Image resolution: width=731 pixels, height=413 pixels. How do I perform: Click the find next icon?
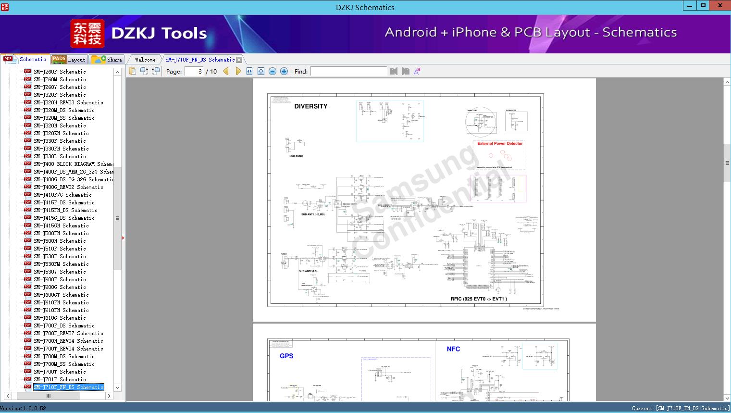click(x=406, y=71)
